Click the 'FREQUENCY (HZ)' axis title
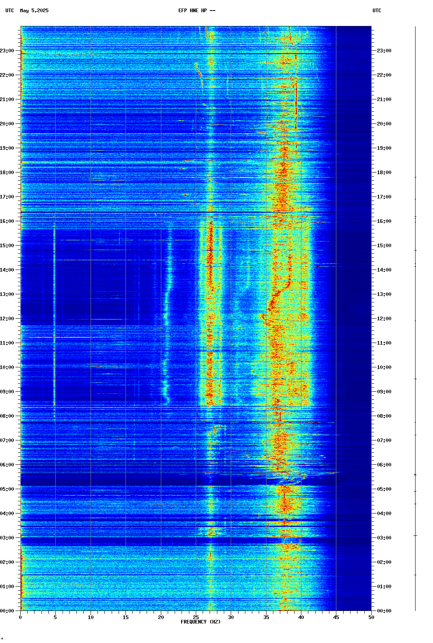This screenshot has height=643, width=433. (x=201, y=622)
